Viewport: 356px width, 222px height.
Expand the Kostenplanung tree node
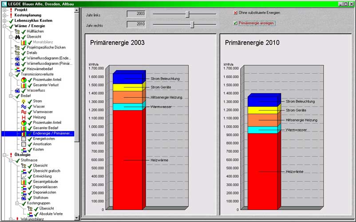[4, 15]
